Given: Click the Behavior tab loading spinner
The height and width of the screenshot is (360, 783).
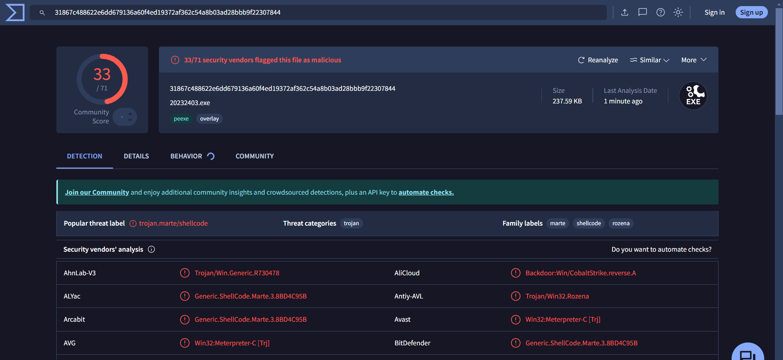Looking at the screenshot, I should pos(211,156).
